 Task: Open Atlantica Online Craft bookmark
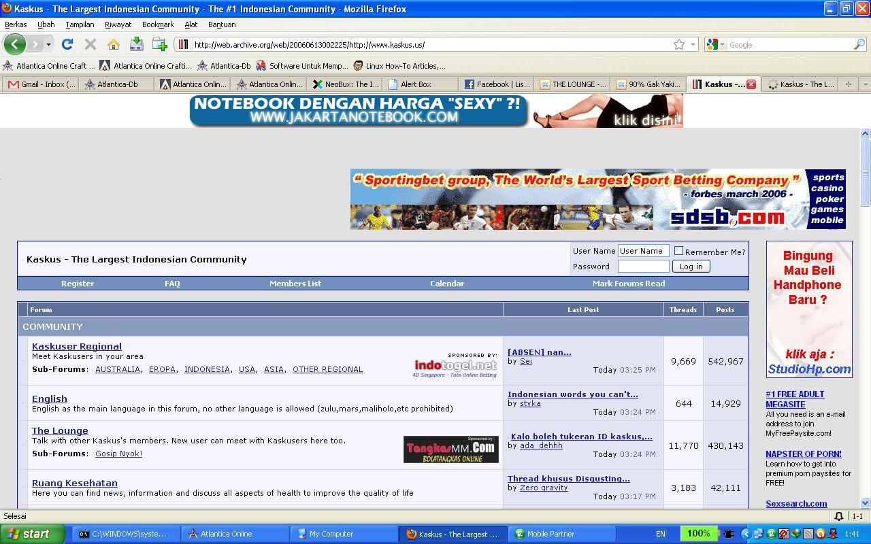pos(49,66)
